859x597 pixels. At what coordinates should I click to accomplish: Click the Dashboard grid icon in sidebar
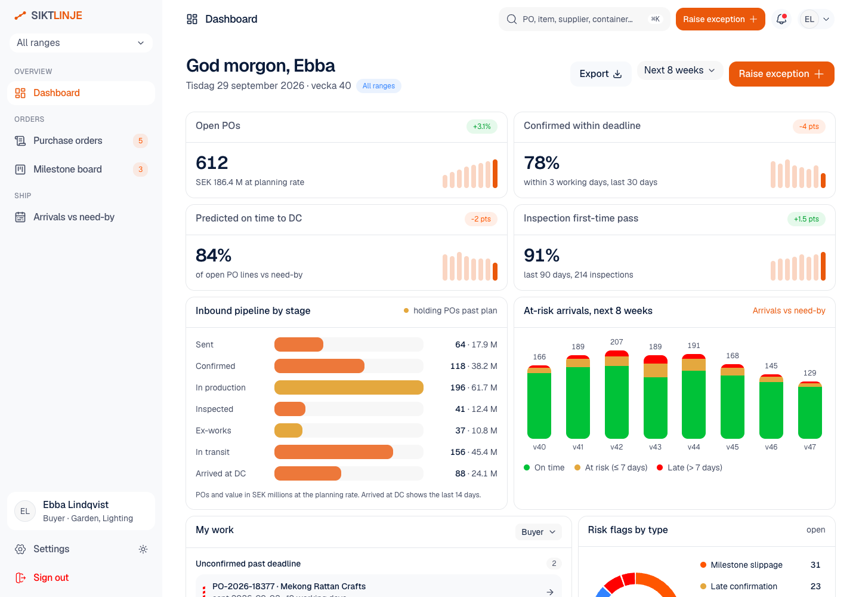click(20, 93)
